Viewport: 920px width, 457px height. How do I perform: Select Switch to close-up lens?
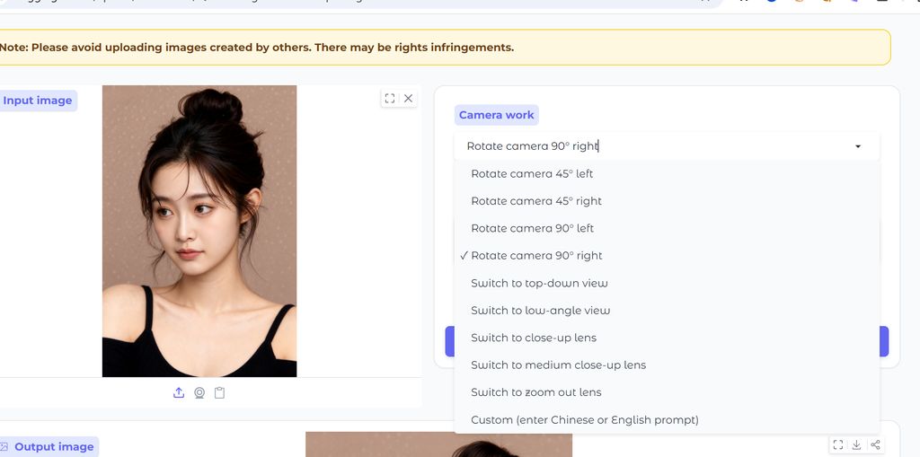click(x=534, y=338)
